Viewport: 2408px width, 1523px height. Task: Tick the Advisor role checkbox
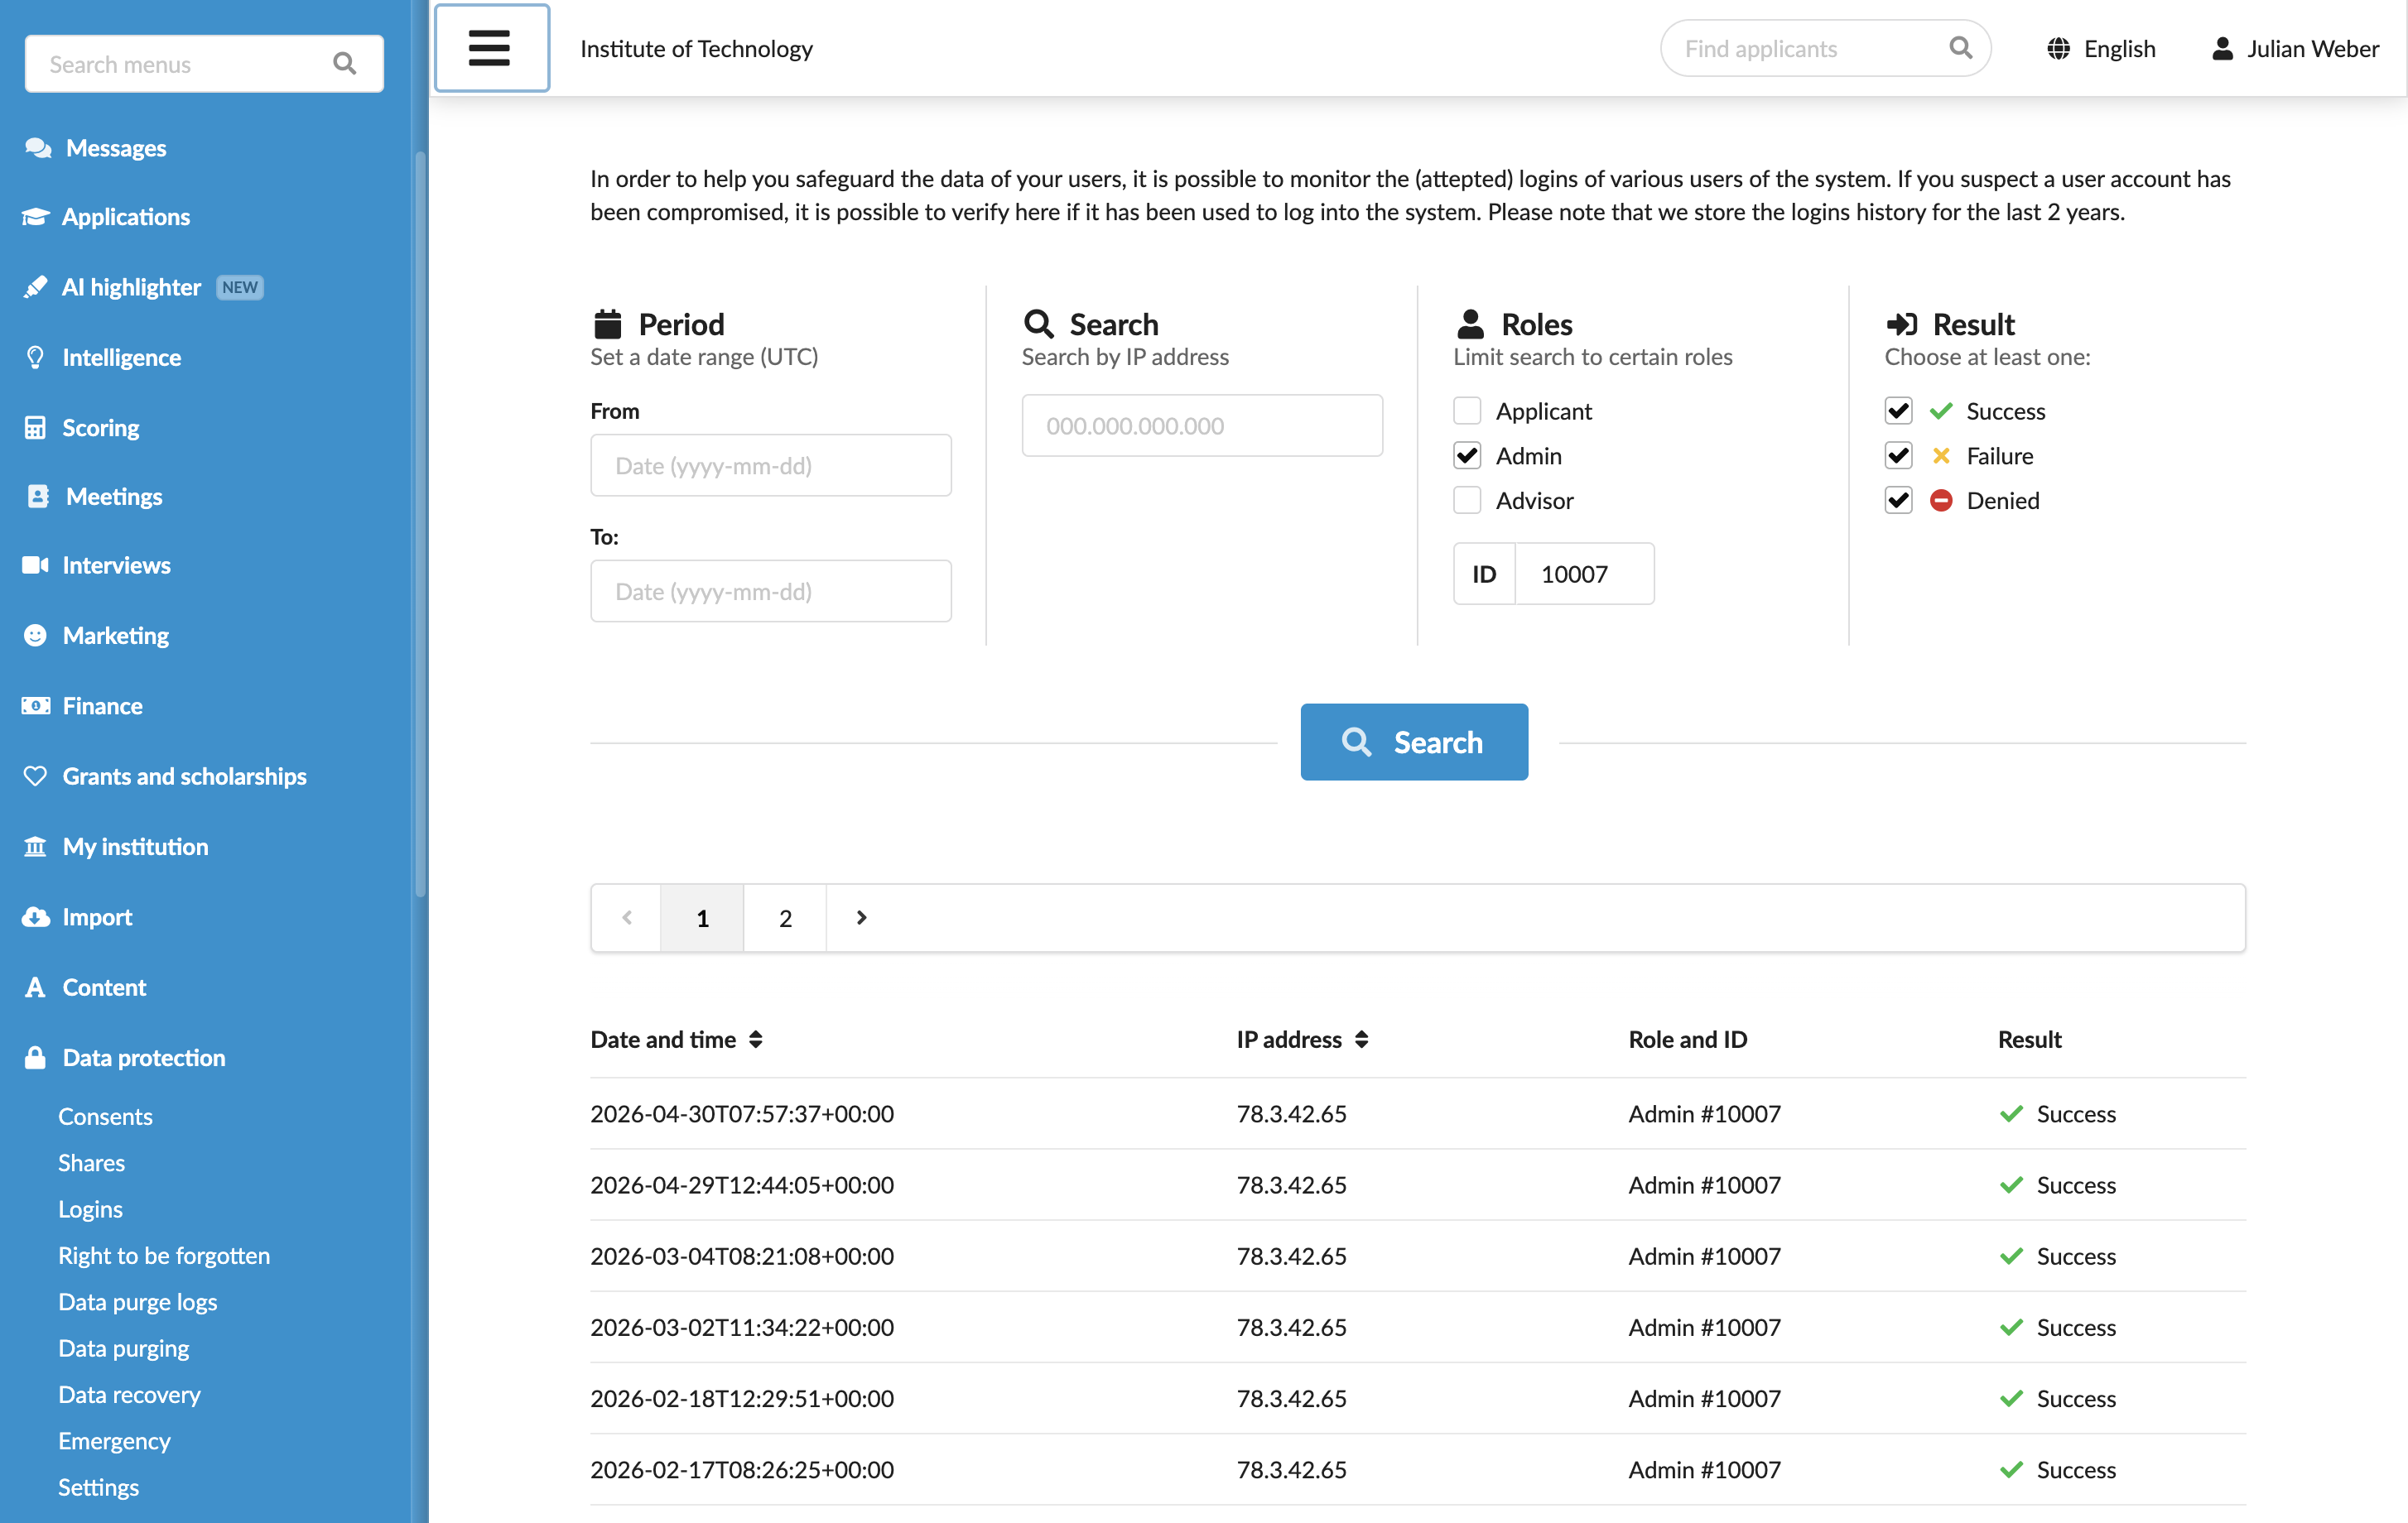tap(1467, 500)
